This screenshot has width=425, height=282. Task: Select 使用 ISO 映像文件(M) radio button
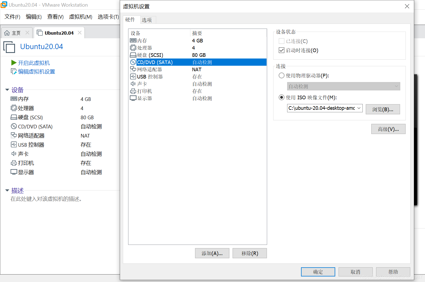(x=281, y=97)
